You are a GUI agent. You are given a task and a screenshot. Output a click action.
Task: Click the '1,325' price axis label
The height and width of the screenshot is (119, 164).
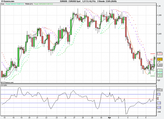pos(159,34)
